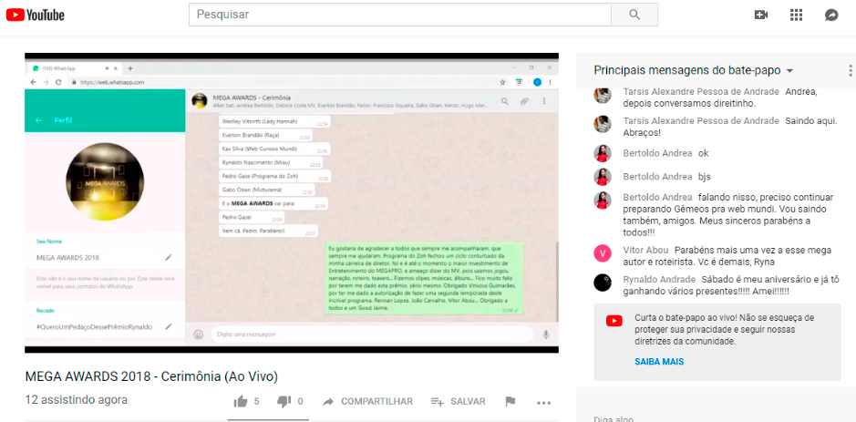Screen dimensions: 856x422
Task: Click 'Rynaldo Nascimento (Miau)' message
Action: [271, 162]
